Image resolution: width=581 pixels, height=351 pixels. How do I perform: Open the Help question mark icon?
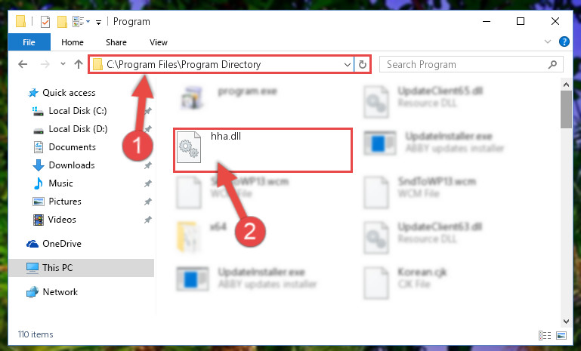[x=564, y=42]
